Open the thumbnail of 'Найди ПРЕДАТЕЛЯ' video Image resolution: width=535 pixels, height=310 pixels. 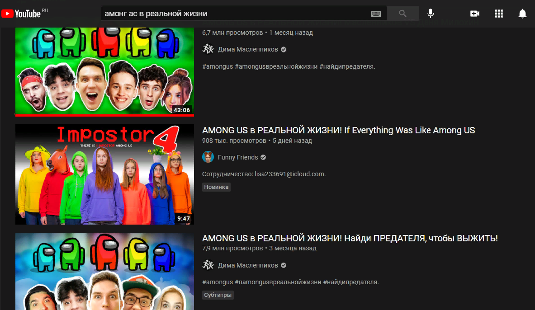tap(104, 272)
